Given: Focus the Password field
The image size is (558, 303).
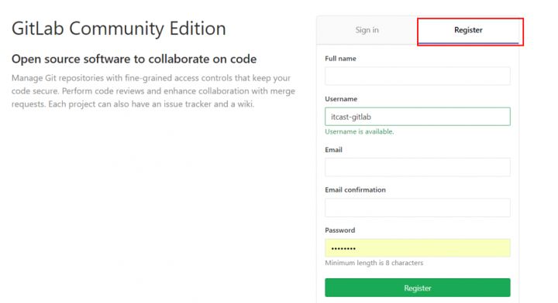Looking at the screenshot, I should 418,248.
